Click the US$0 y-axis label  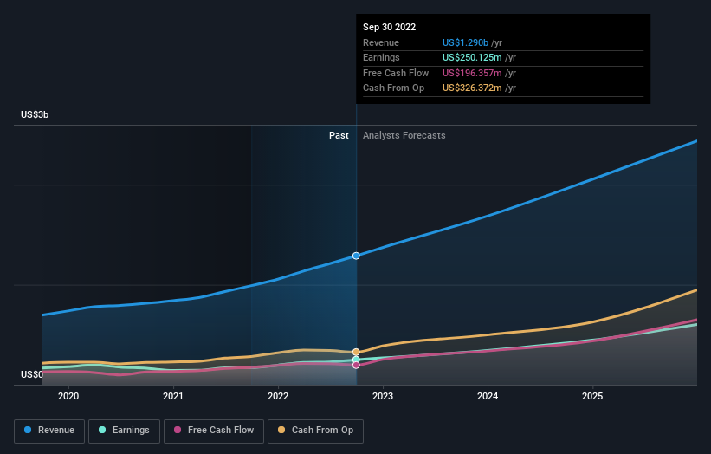[32, 374]
